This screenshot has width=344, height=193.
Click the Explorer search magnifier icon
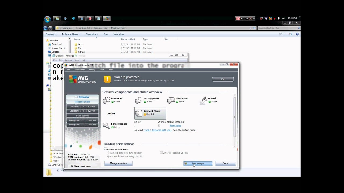tap(299, 28)
